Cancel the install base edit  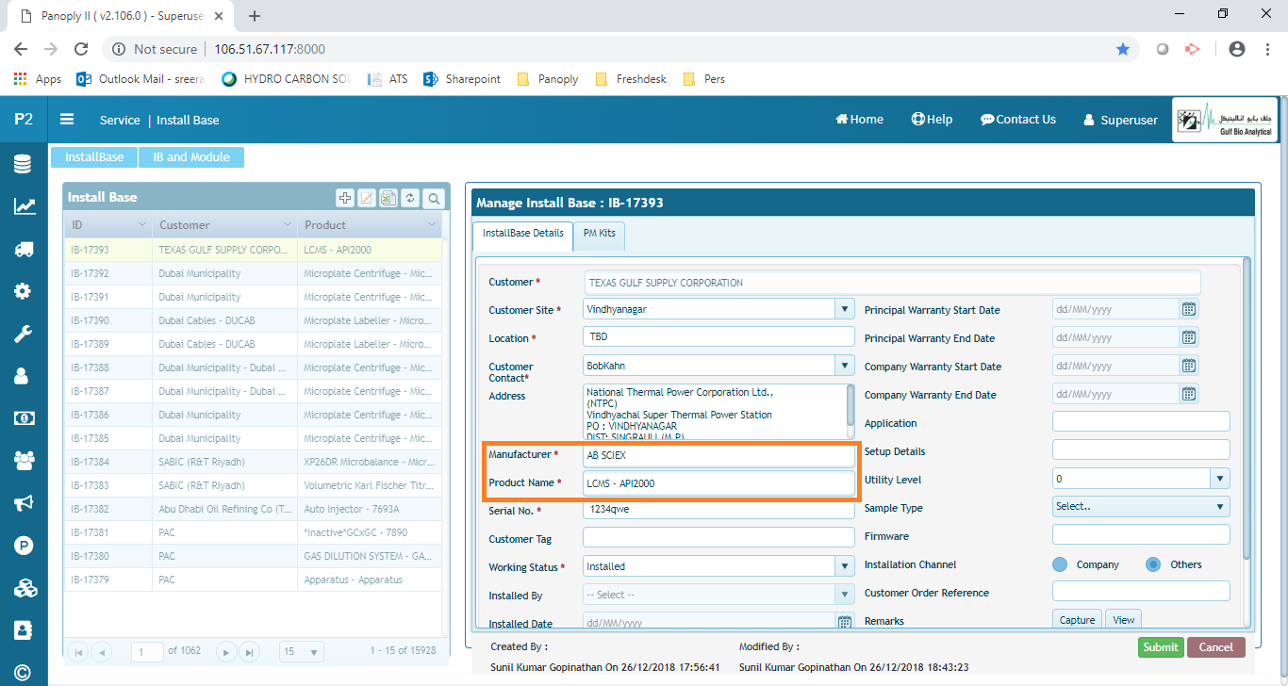[1216, 647]
